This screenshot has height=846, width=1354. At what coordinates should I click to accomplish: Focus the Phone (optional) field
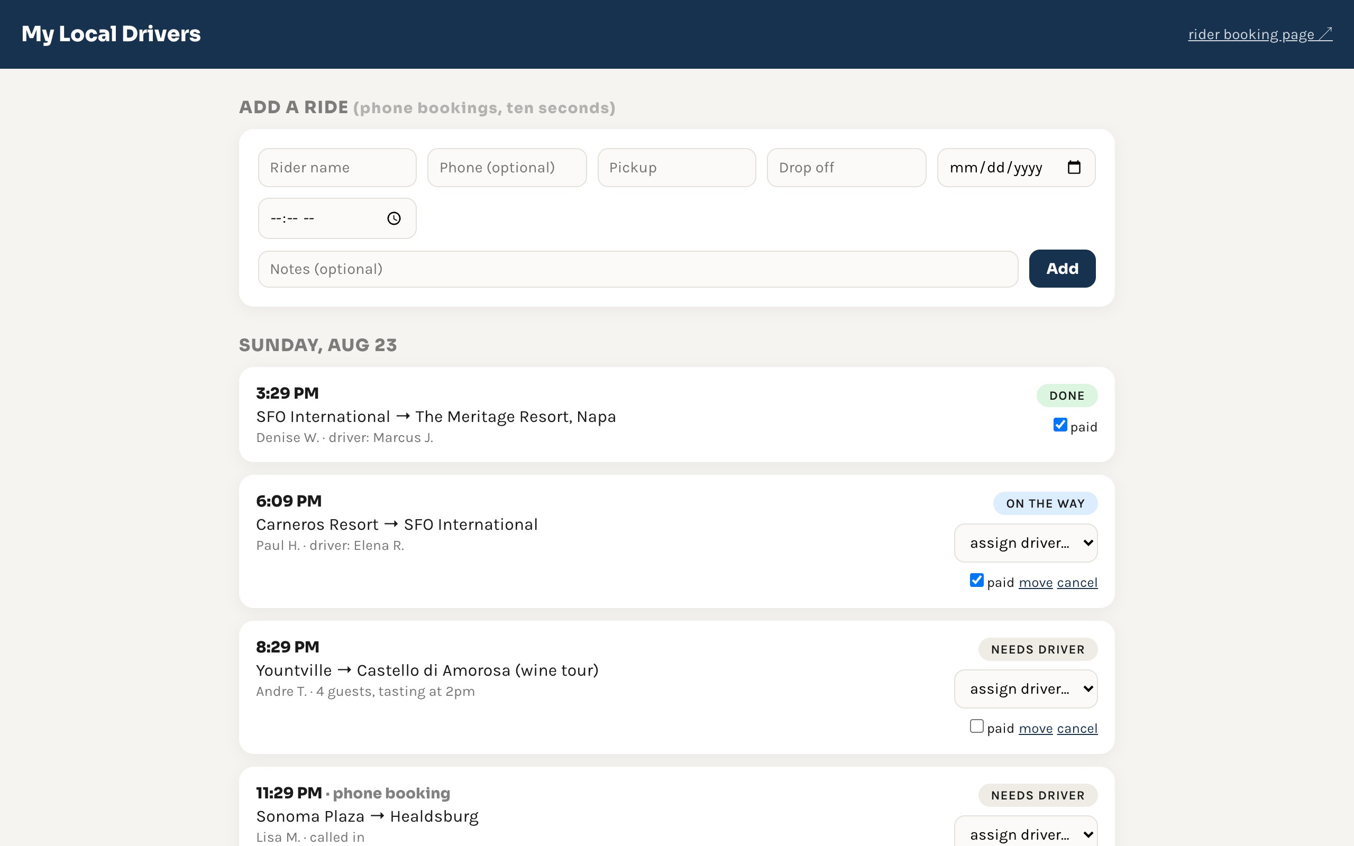(x=507, y=167)
